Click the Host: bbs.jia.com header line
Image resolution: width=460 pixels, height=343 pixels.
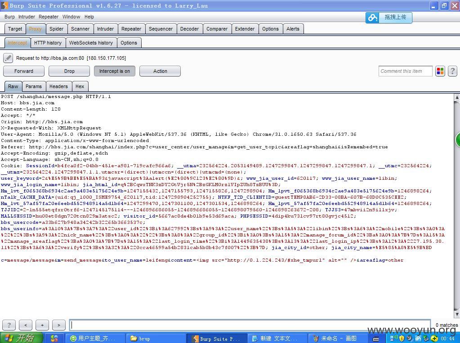pos(27,102)
